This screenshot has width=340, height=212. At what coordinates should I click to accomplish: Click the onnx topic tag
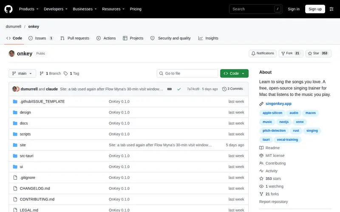(x=300, y=122)
